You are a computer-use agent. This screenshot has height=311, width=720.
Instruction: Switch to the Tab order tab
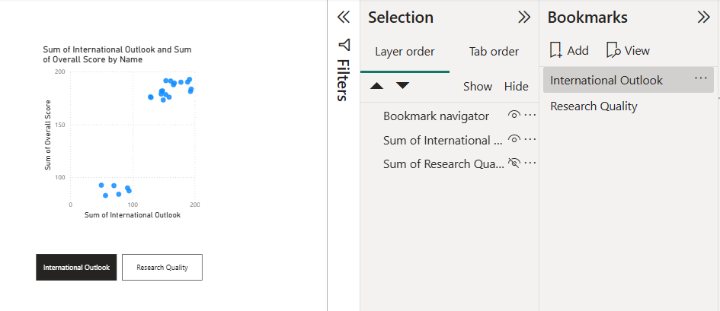pos(494,51)
